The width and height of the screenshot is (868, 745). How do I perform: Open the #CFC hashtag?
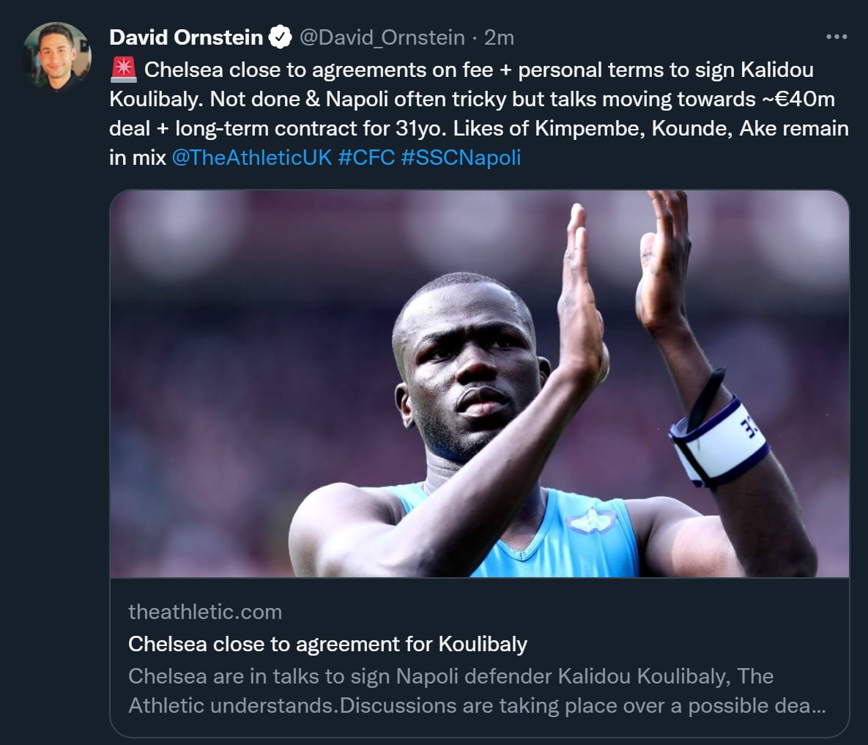(366, 157)
